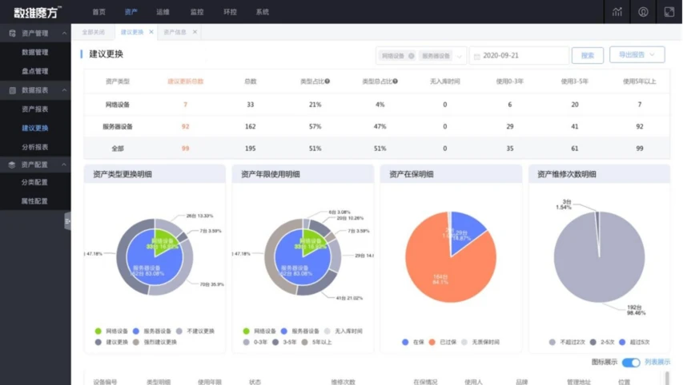Click the 服务器设备 row label

pyautogui.click(x=118, y=126)
